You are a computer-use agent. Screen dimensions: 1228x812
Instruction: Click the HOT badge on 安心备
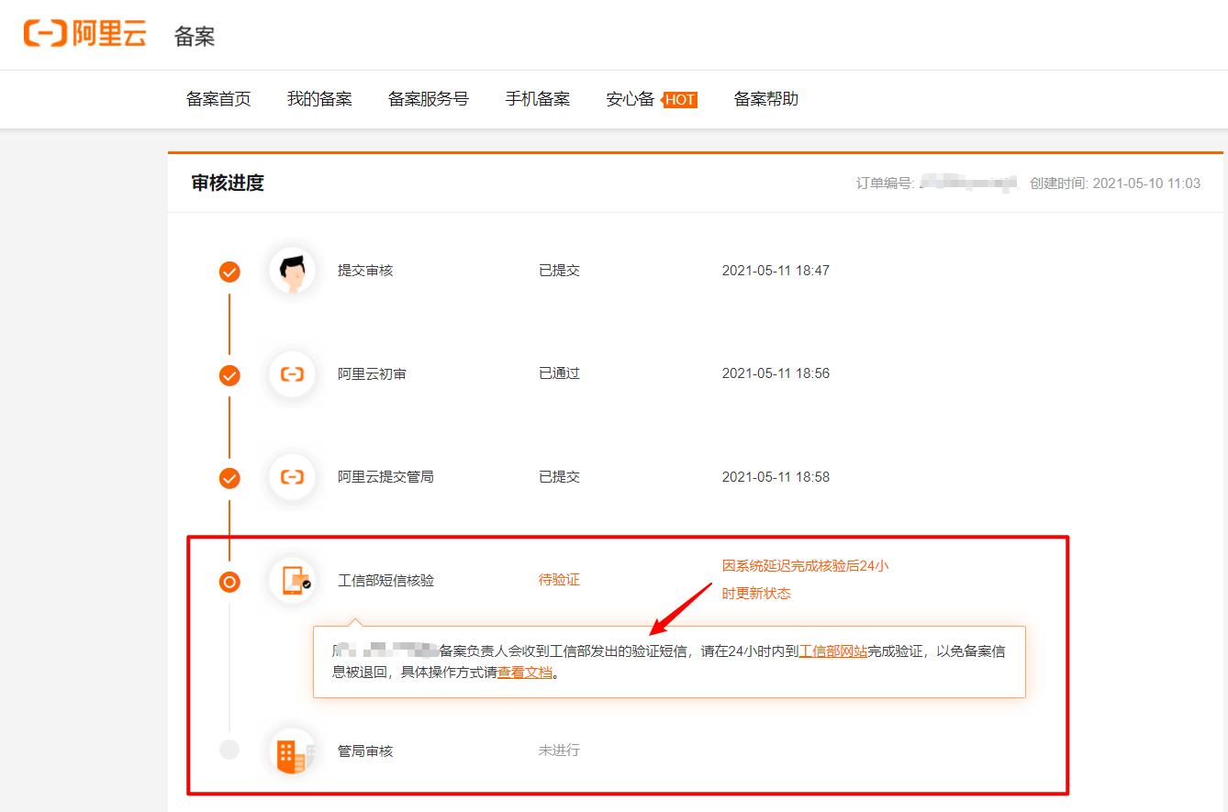pyautogui.click(x=680, y=100)
